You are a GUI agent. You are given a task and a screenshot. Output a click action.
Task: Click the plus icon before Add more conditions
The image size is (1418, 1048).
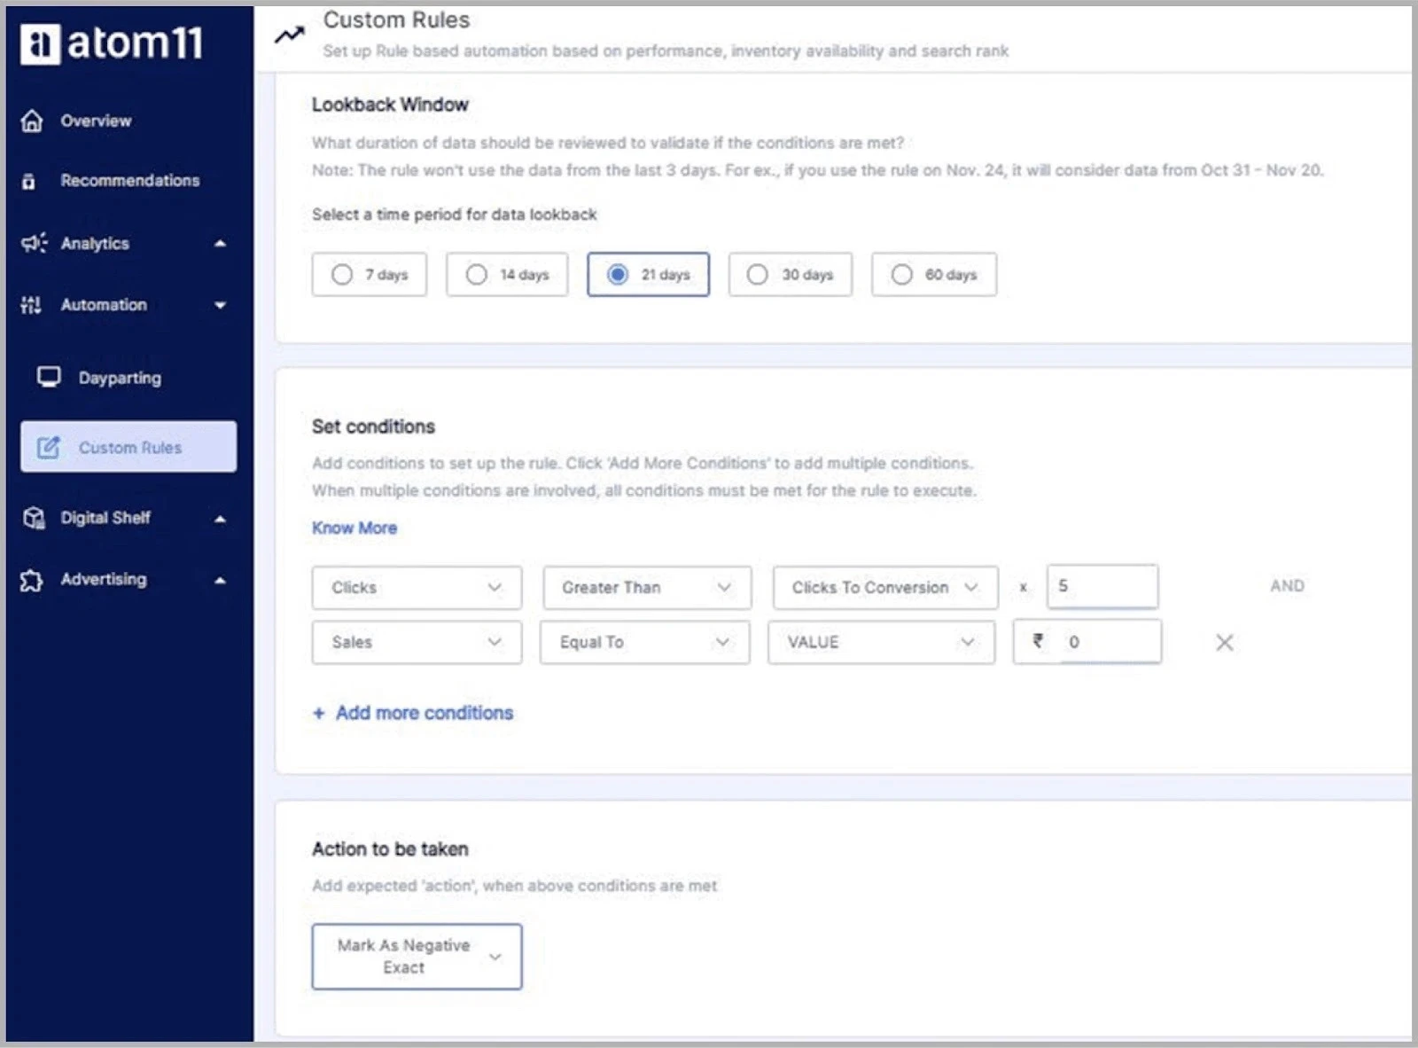coord(319,714)
